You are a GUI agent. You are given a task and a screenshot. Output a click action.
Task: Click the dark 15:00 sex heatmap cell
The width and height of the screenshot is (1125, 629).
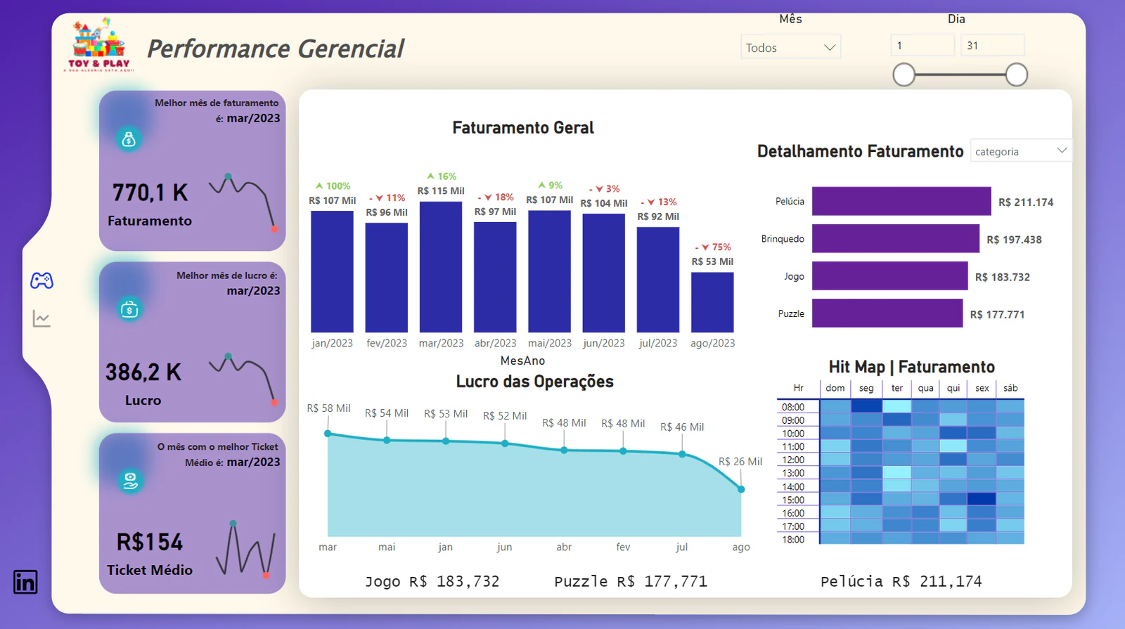(982, 500)
